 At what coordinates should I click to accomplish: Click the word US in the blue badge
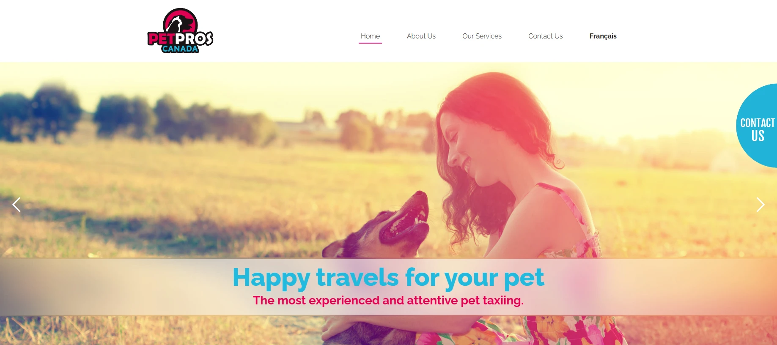click(x=758, y=136)
